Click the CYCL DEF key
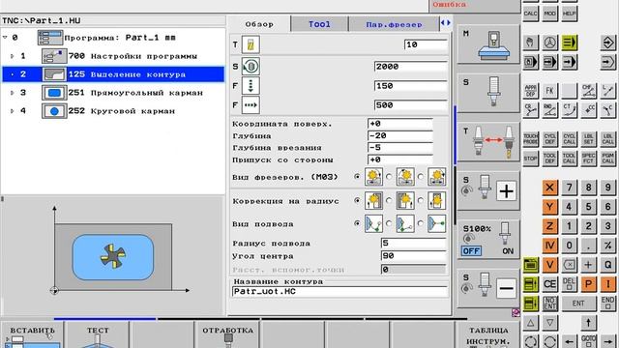The height and width of the screenshot is (348, 619). pos(550,139)
